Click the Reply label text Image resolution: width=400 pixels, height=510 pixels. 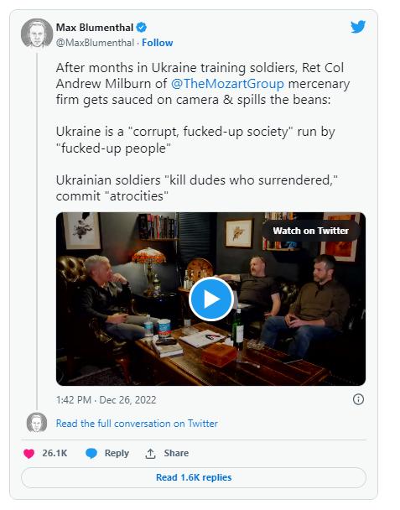tap(117, 453)
